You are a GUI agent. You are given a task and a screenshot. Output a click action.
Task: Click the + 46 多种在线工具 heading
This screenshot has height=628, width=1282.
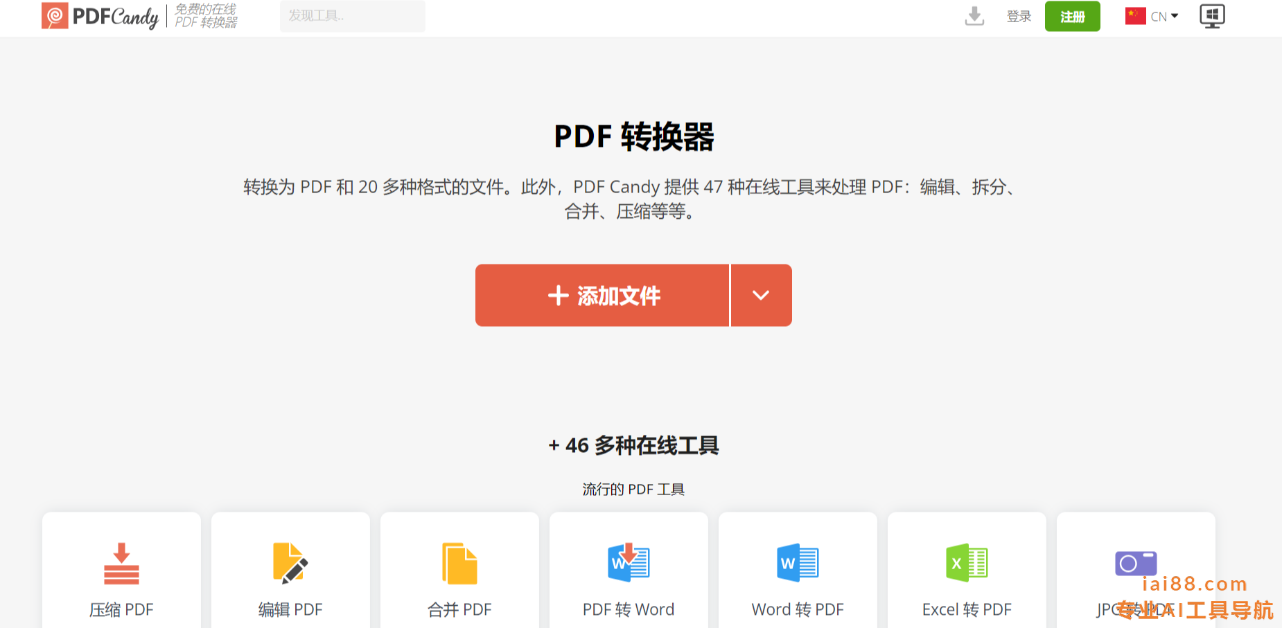click(x=633, y=445)
